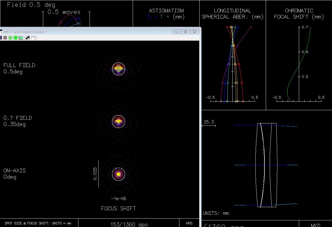This screenshot has height=227, width=332.
Task: Click the 0.025 scale bar label
Action: [x=95, y=174]
